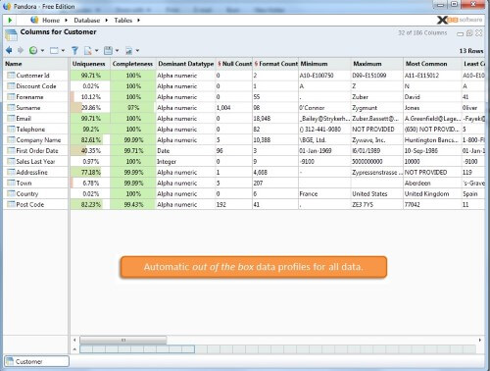490x371 pixels.
Task: Click the column icon beside First Order Date
Action: 11,151
